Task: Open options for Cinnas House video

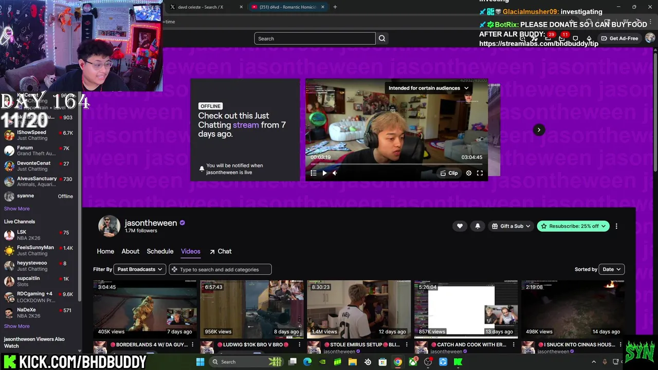Action: [x=620, y=345]
